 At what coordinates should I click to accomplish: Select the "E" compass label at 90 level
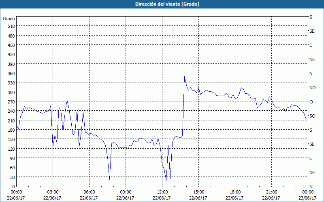click(x=311, y=158)
